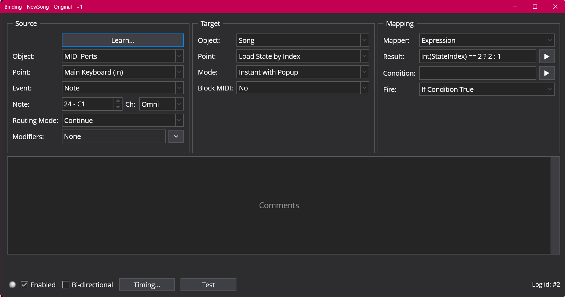Open the Source Object MIDI Ports dropdown

pos(179,56)
